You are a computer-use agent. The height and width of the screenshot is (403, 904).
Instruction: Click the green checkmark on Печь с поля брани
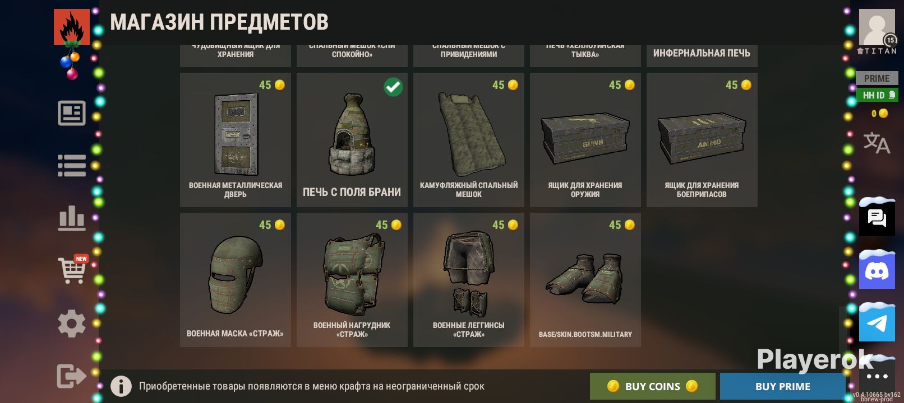coord(393,87)
